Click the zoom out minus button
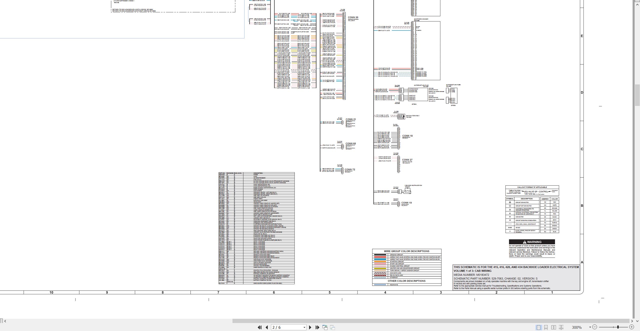The image size is (640, 331). click(594, 327)
